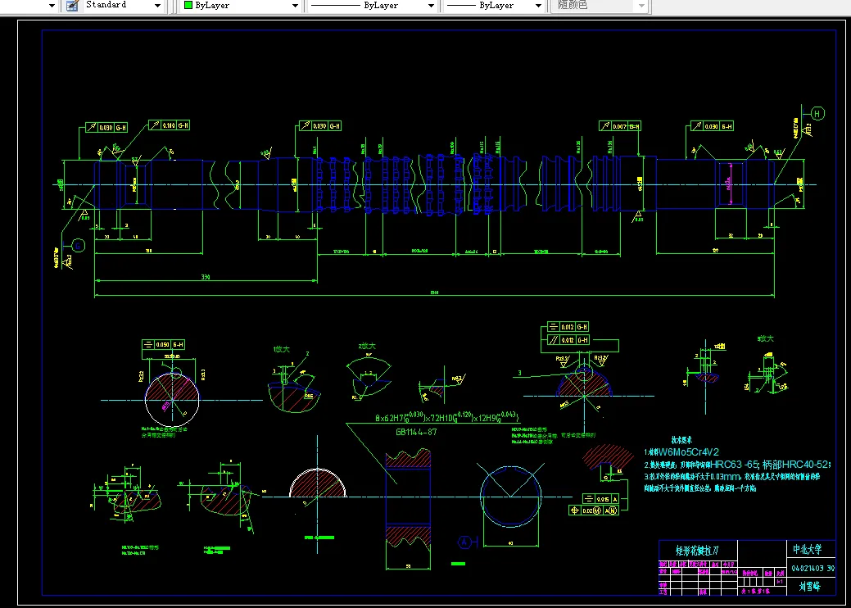Select the 技术要求 heading text
851x608 pixels.
(x=683, y=439)
